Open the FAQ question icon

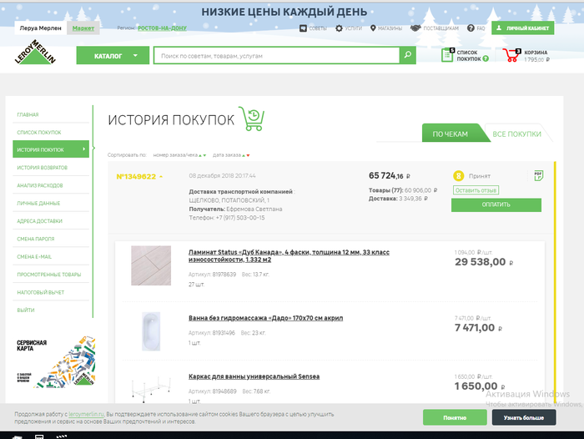[471, 28]
